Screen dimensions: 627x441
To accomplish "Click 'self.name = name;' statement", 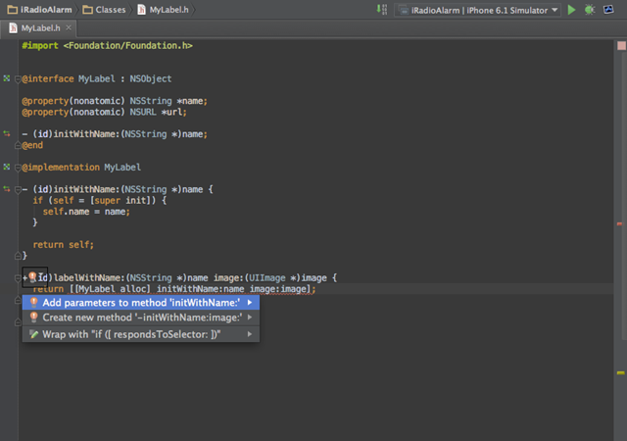I will pos(86,212).
